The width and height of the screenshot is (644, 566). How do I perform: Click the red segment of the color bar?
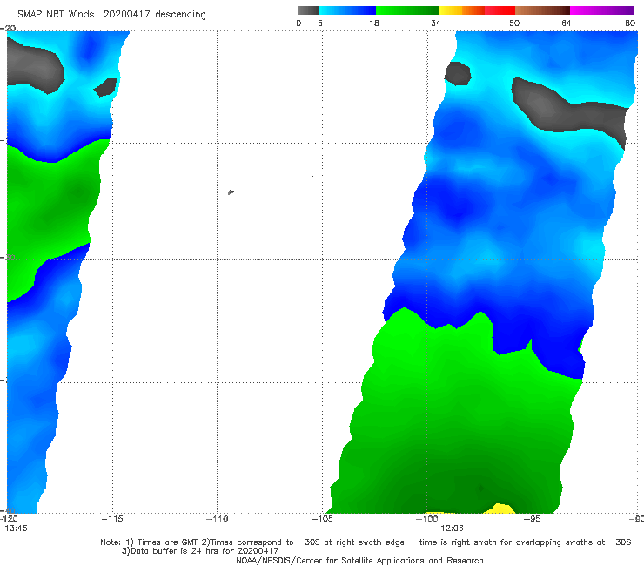[500, 10]
